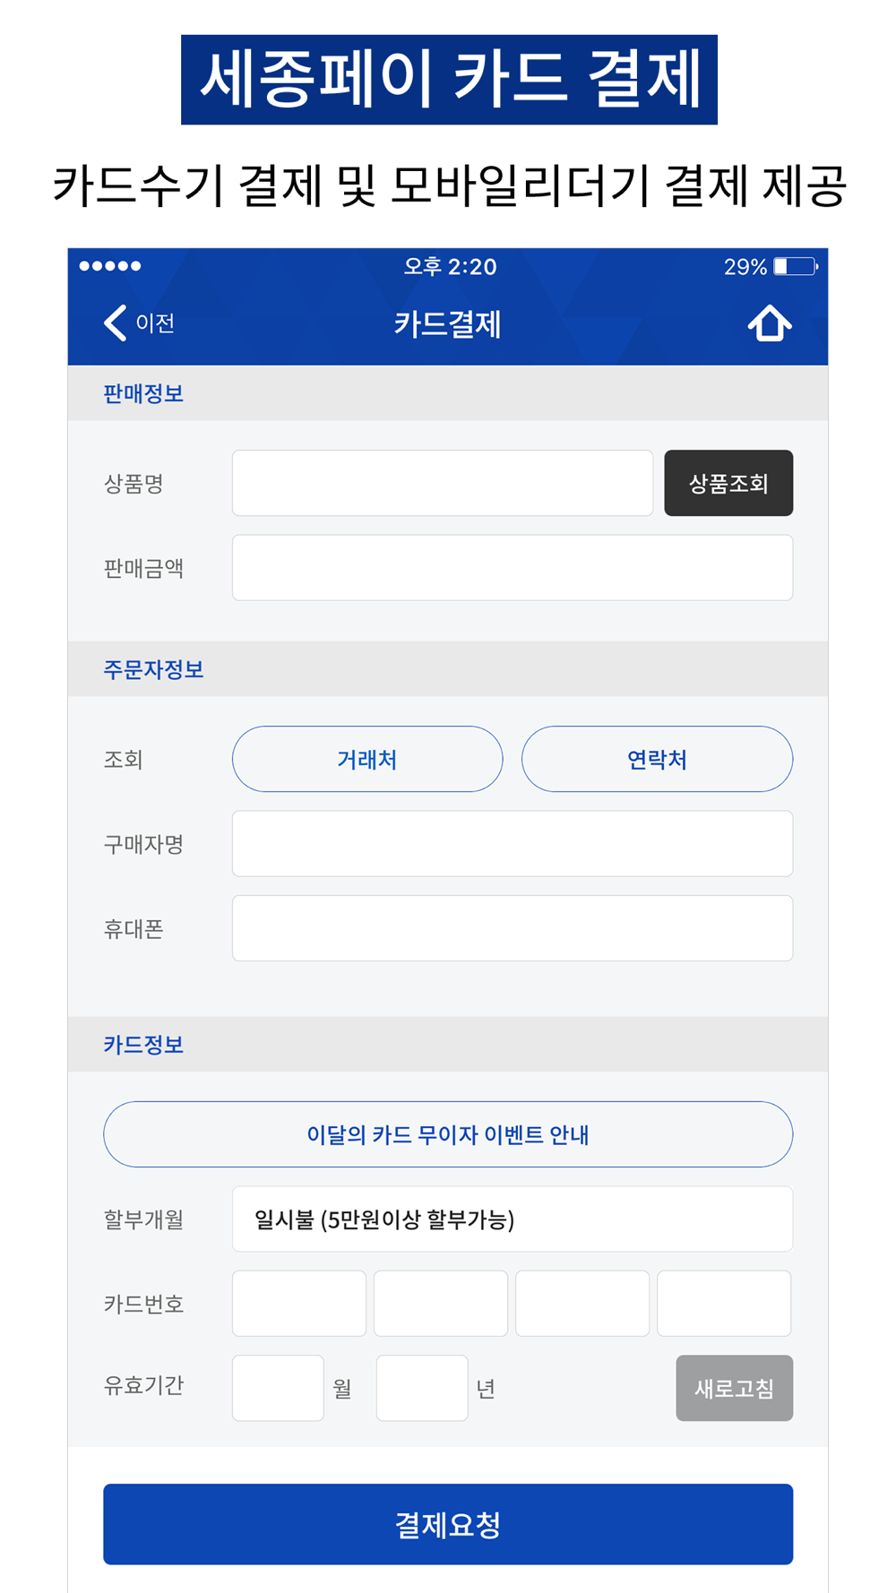Focus the 휴대폰 phone input field
This screenshot has height=1593, width=896.
(513, 928)
